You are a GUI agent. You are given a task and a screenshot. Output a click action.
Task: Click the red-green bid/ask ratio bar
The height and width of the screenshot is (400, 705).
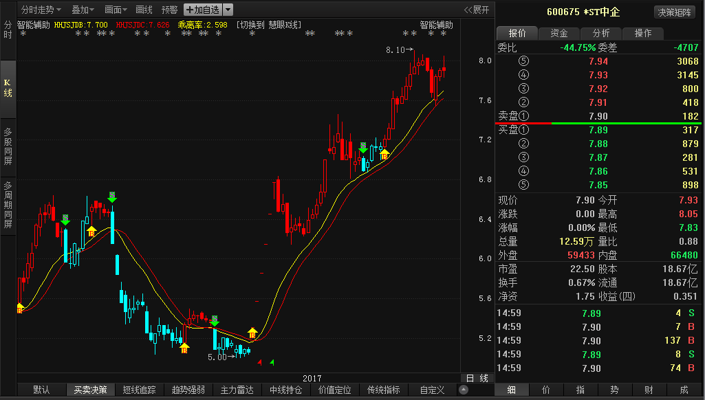coord(598,123)
